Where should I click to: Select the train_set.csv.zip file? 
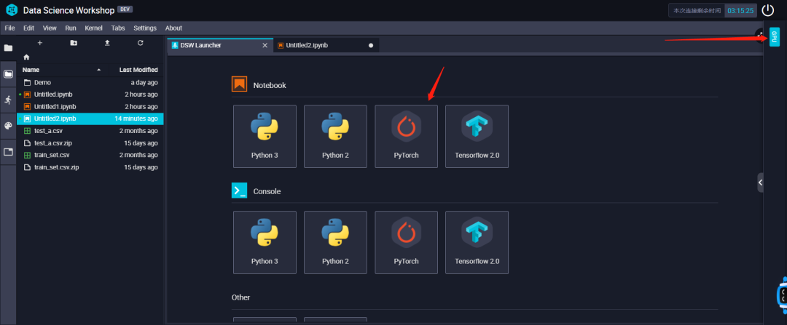pos(90,167)
